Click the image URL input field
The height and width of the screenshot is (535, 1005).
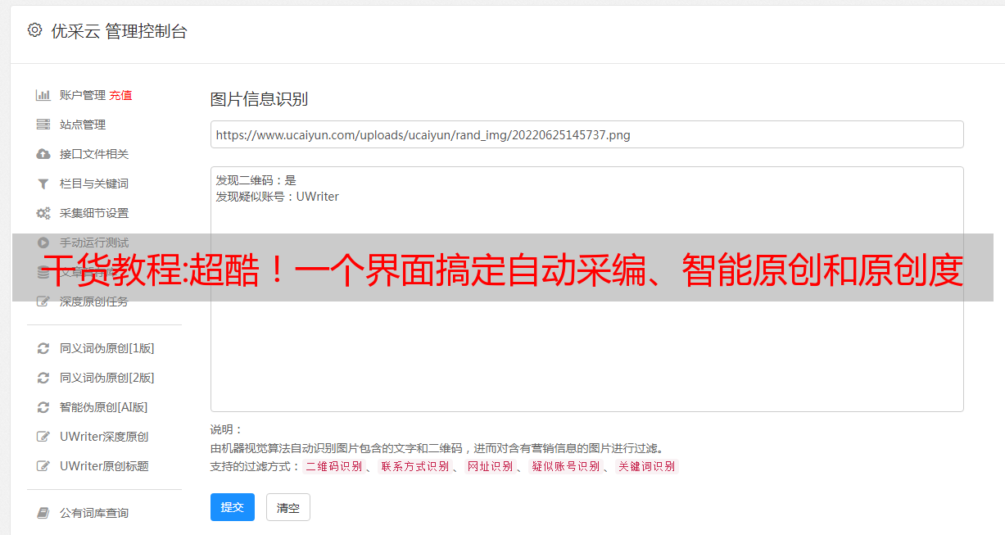(x=586, y=134)
